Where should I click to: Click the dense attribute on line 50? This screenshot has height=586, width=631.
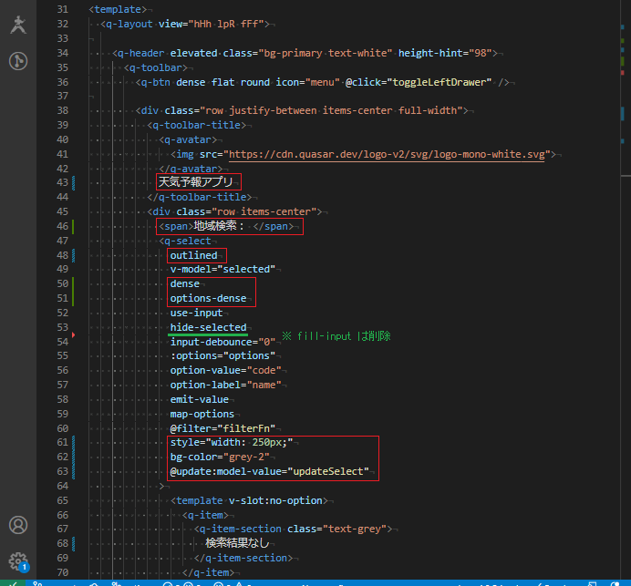(185, 284)
